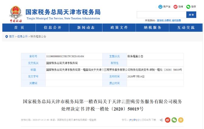This screenshot has height=129, width=204.
Task: Click the 减税降费 hot keyword link
Action: click(x=176, y=21)
